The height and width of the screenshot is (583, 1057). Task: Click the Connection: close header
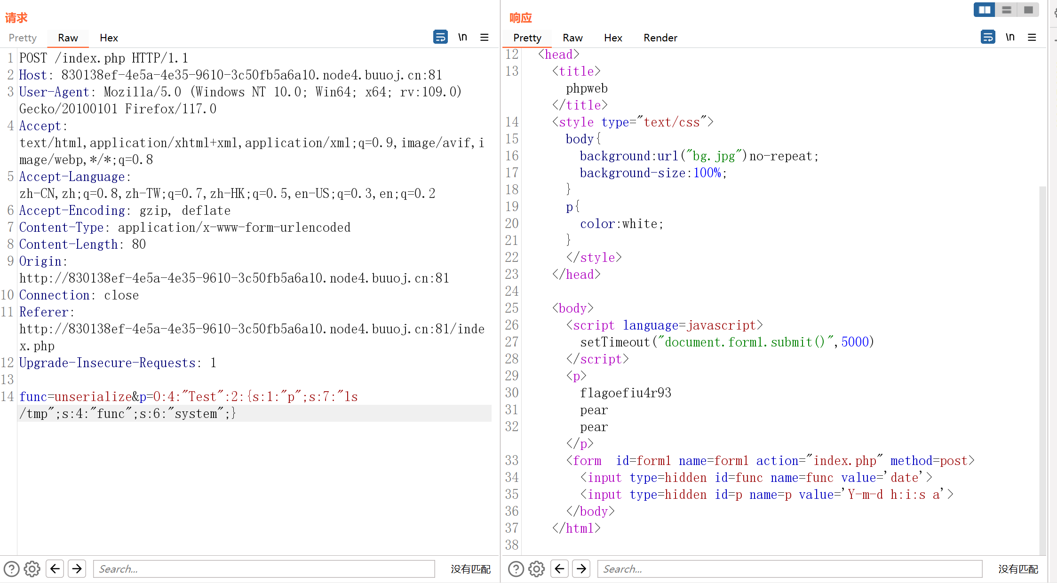(79, 295)
